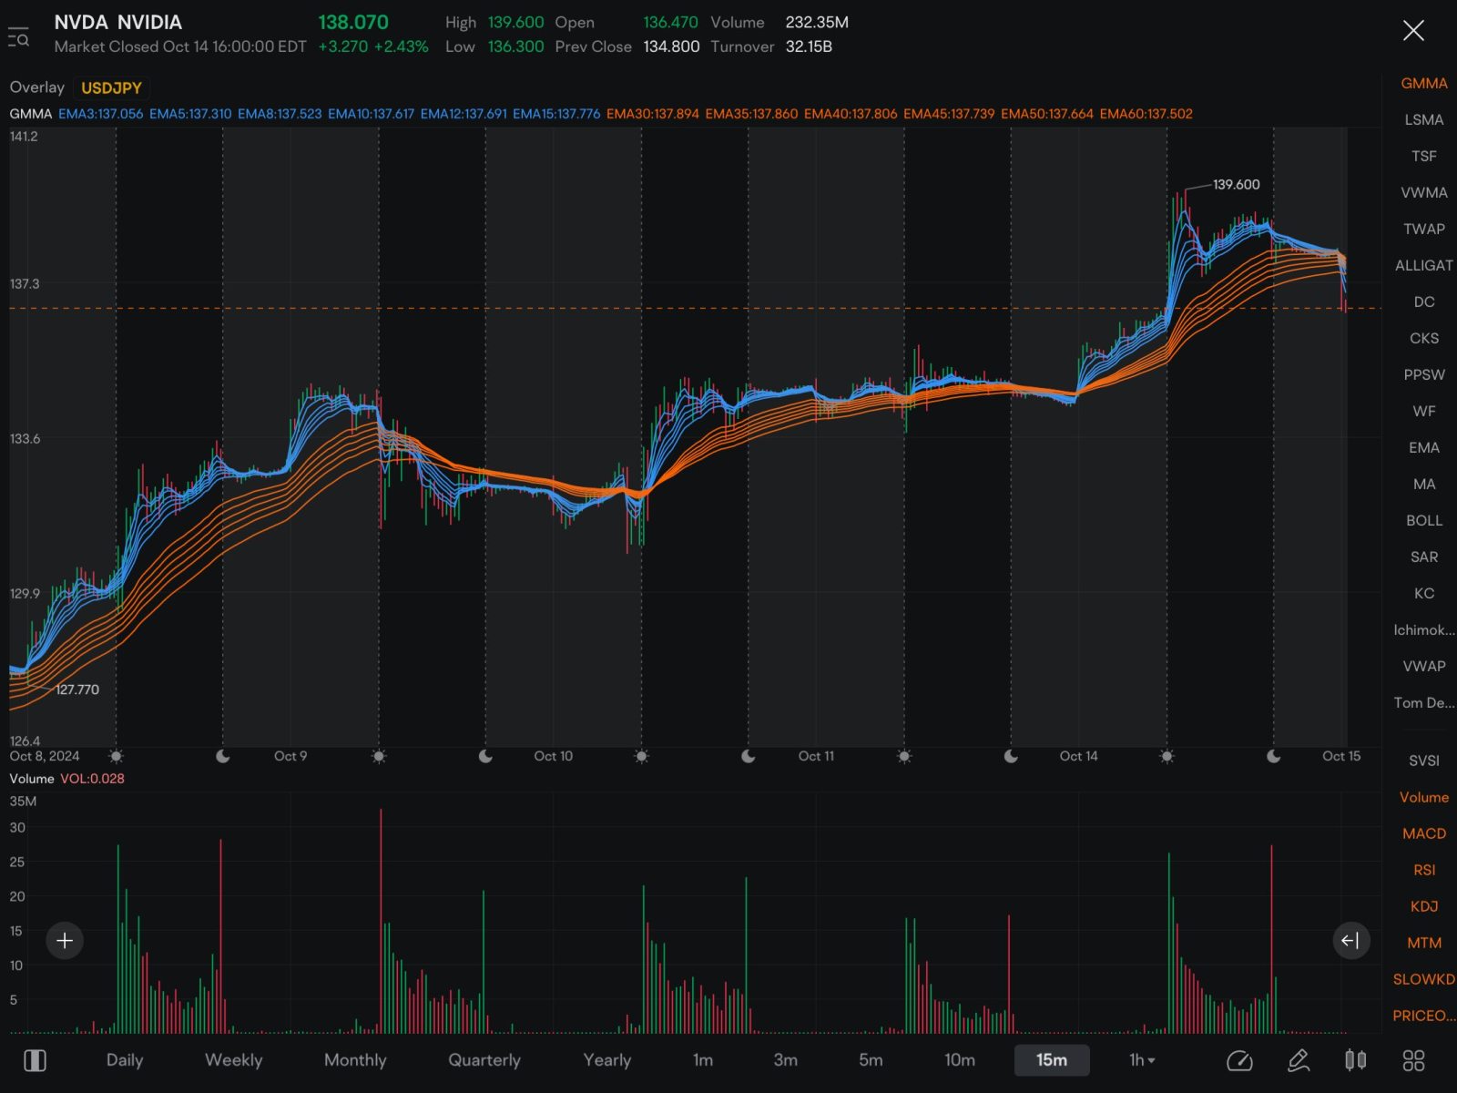The image size is (1457, 1093).
Task: Toggle DC indicator
Action: (1423, 302)
